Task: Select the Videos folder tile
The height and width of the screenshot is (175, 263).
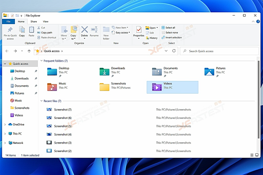Action: coord(172,87)
